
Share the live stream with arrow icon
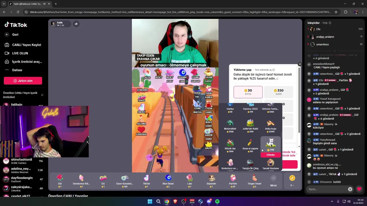tap(76, 24)
